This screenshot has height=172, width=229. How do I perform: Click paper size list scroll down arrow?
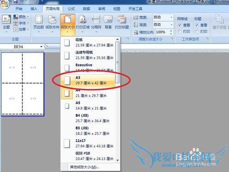[117, 160]
